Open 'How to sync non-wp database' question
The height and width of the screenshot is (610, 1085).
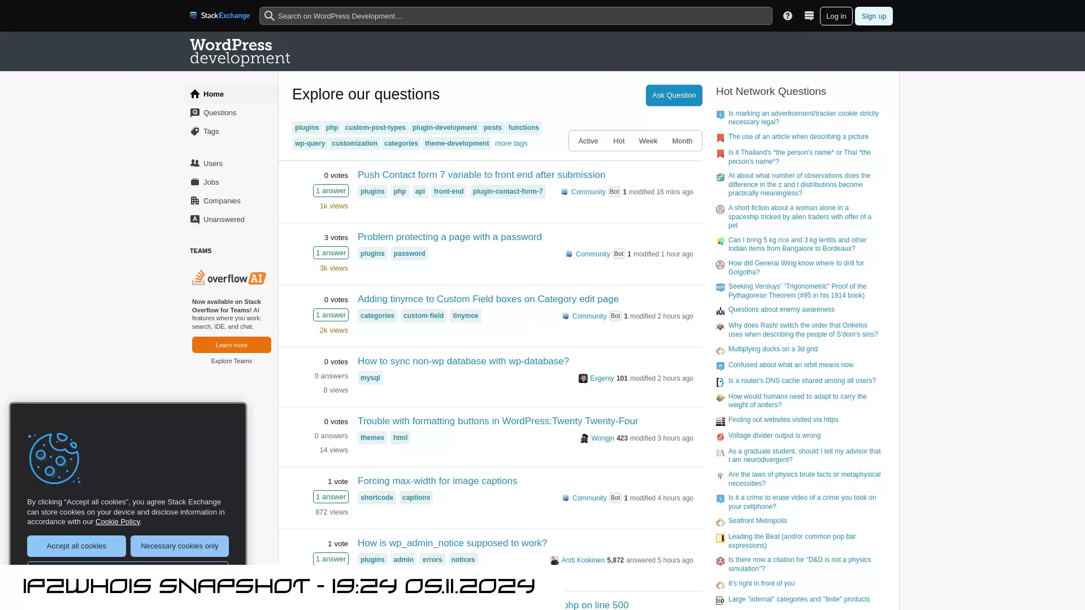click(x=463, y=361)
